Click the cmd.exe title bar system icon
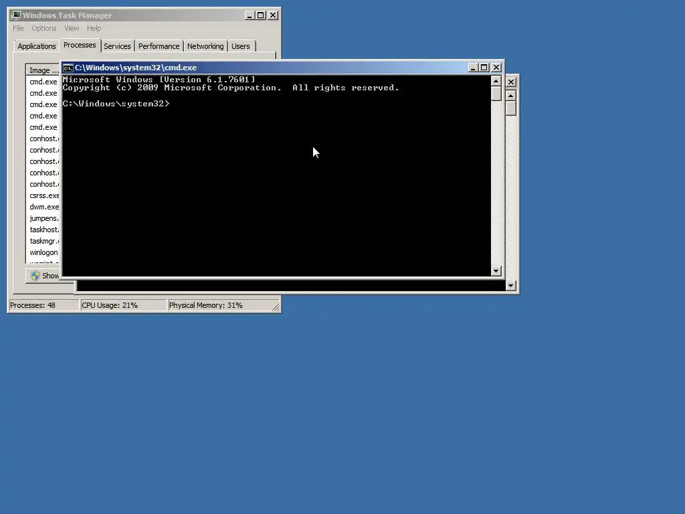 [68, 68]
